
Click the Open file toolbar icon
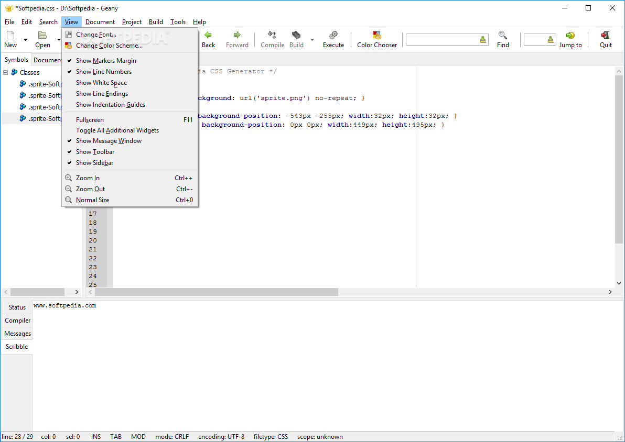tap(42, 35)
